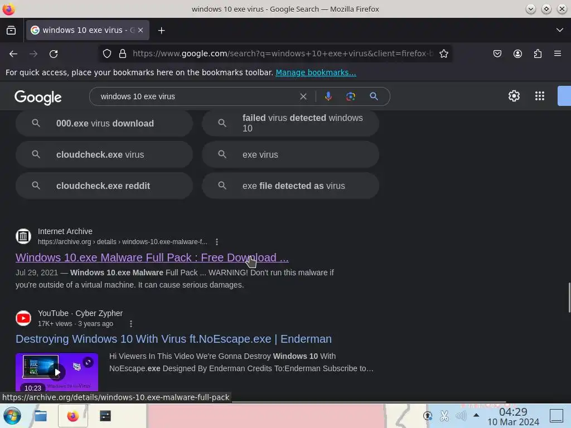
Task: Click the blue search magnifier button
Action: [374, 96]
